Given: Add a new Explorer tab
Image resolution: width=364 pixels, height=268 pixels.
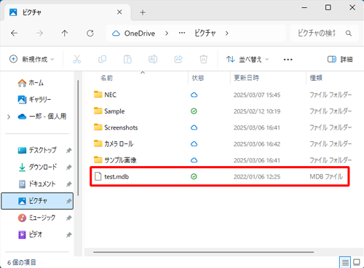Looking at the screenshot, I should click(x=143, y=12).
